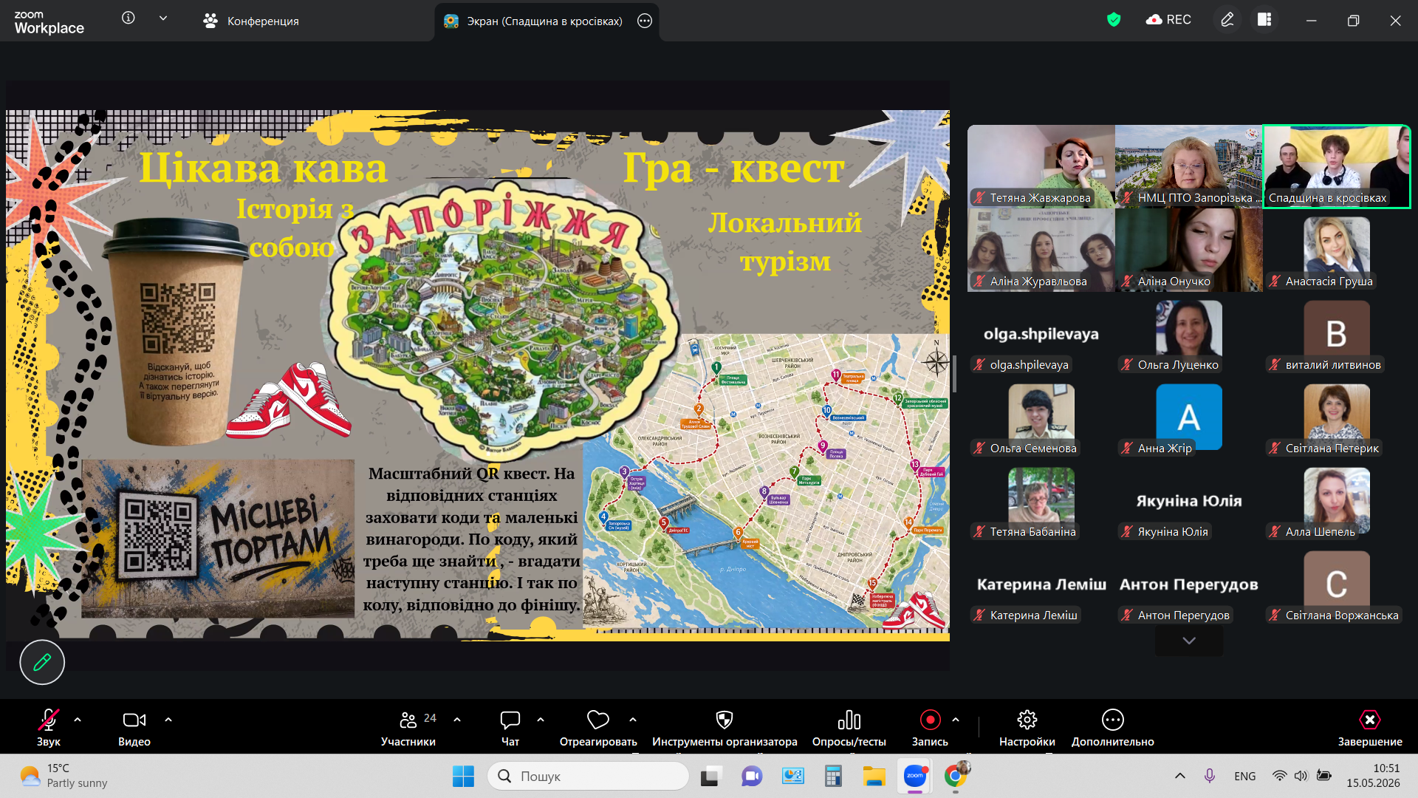The image size is (1418, 798).
Task: Open the volume speaker tray icon
Action: click(x=1301, y=776)
